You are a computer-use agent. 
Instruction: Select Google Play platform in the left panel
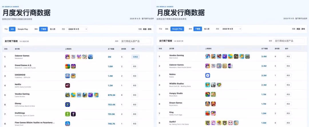tap(23, 29)
